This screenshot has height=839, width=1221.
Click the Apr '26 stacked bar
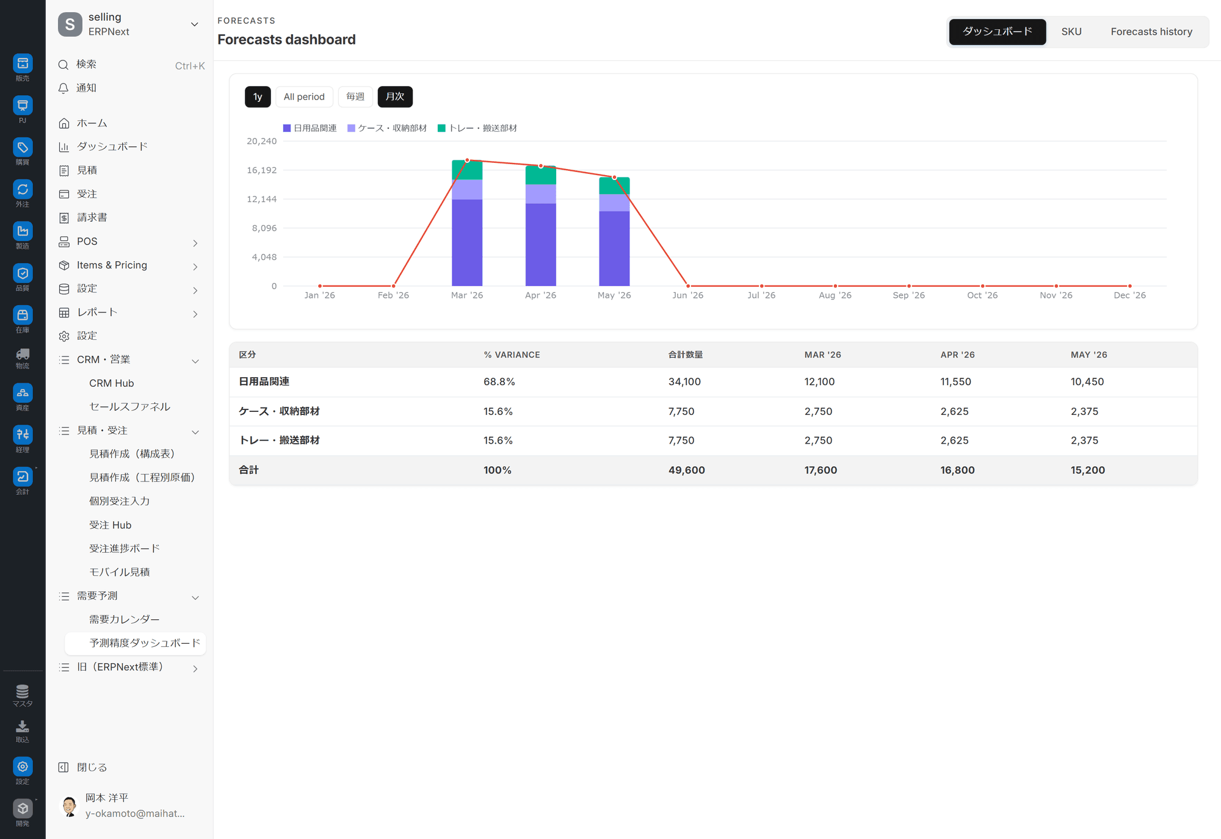[x=540, y=226]
